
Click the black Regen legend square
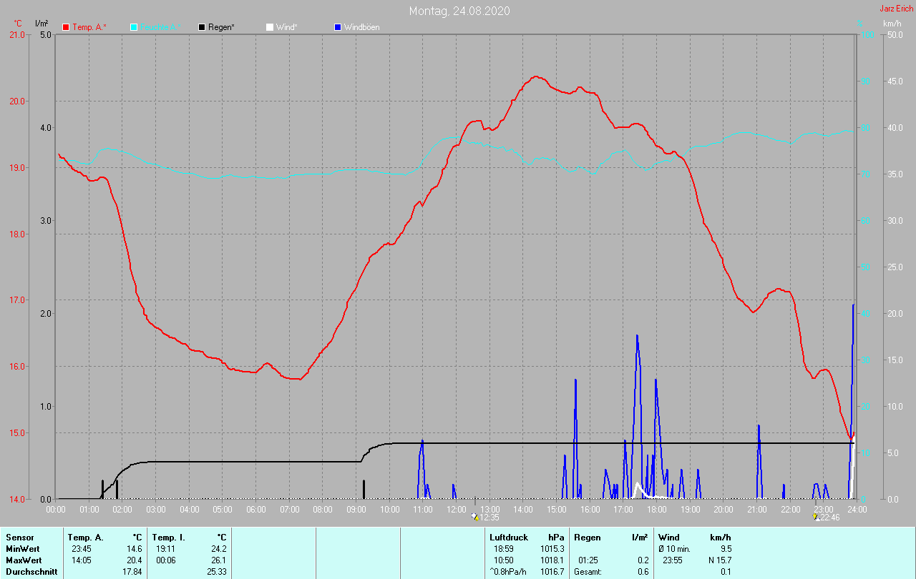click(202, 27)
